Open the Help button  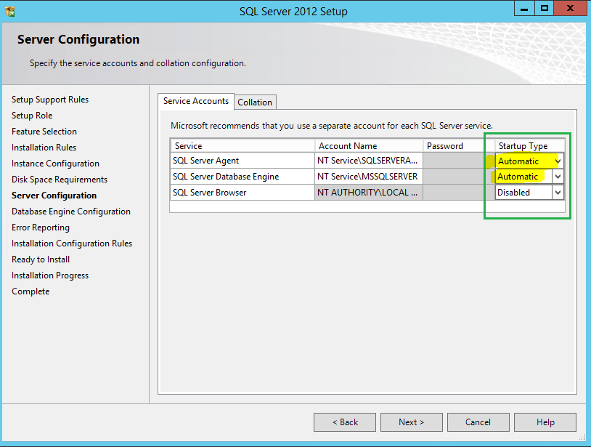[x=545, y=422]
